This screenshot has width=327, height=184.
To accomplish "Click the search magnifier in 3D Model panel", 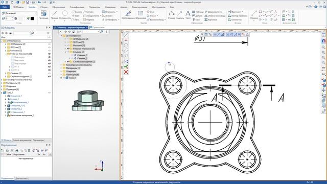I will click(33, 33).
